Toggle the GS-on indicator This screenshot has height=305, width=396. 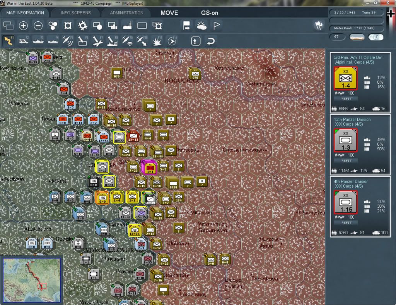(209, 13)
